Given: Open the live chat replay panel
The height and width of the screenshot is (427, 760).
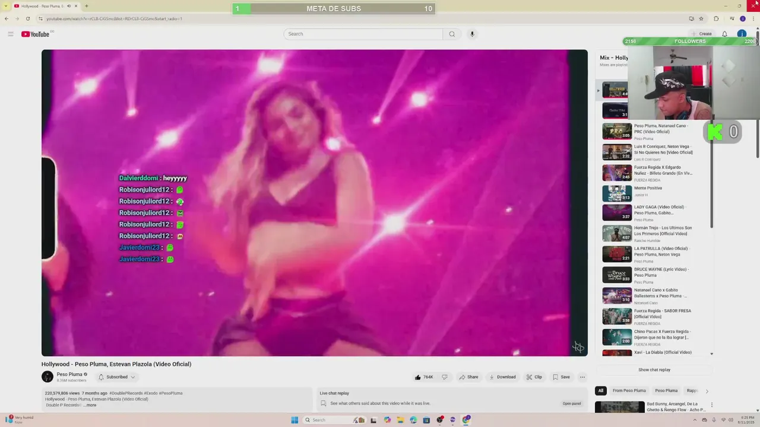Looking at the screenshot, I should pyautogui.click(x=572, y=403).
